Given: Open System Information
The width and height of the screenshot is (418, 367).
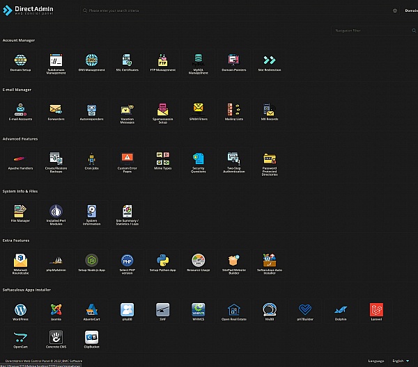Looking at the screenshot, I should coord(91,214).
